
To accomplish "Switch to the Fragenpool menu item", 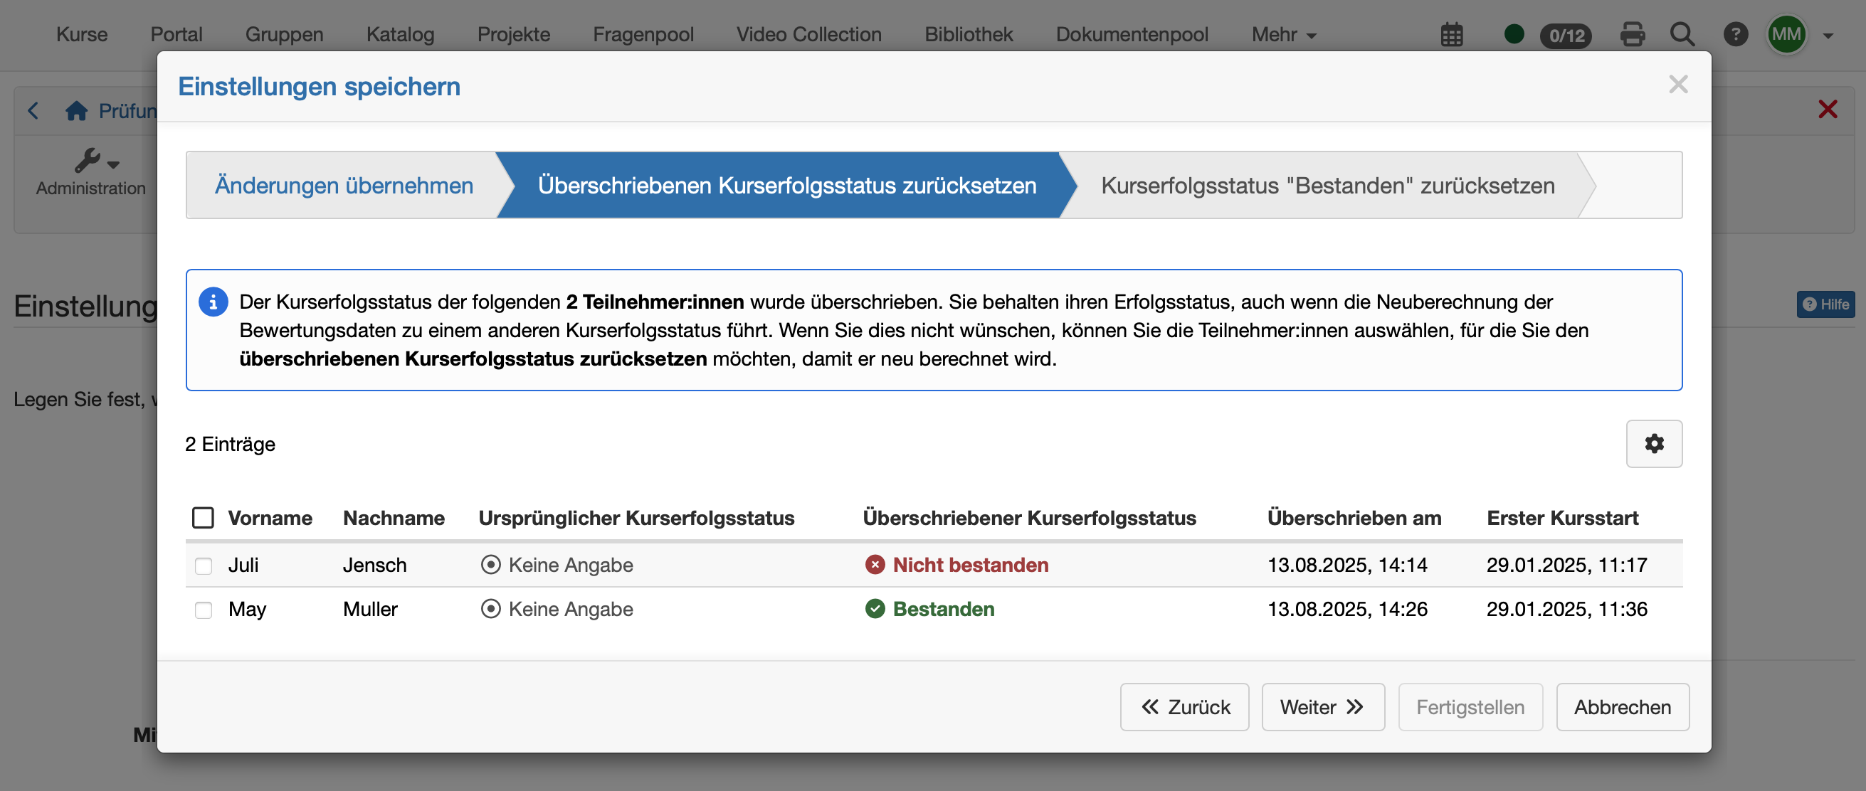I will click(x=643, y=34).
